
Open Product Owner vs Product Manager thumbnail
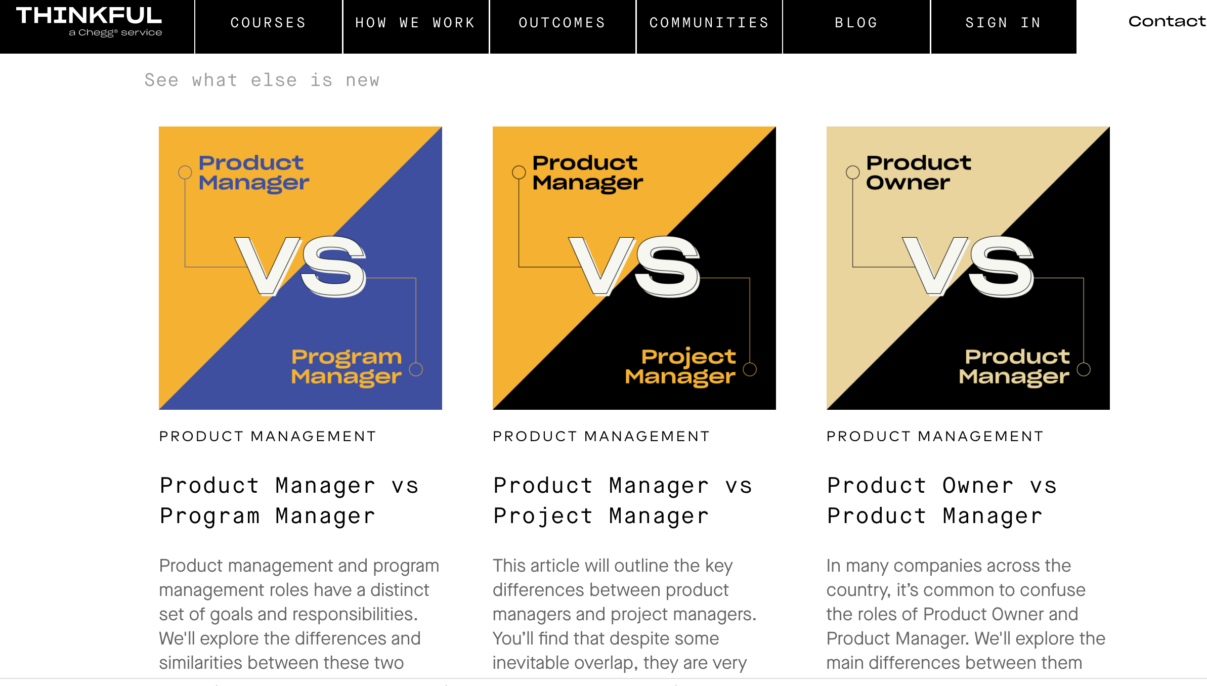point(968,268)
